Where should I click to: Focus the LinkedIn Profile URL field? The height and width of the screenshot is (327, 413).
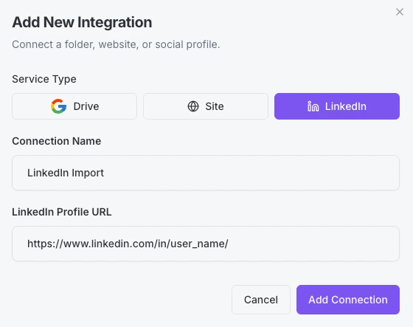(206, 244)
